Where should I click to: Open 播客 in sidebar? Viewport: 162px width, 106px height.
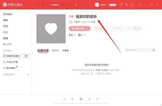point(6,20)
